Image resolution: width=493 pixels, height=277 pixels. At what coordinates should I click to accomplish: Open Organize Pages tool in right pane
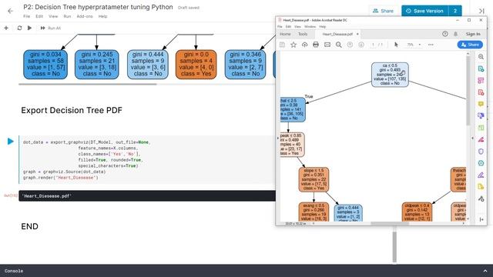point(481,80)
